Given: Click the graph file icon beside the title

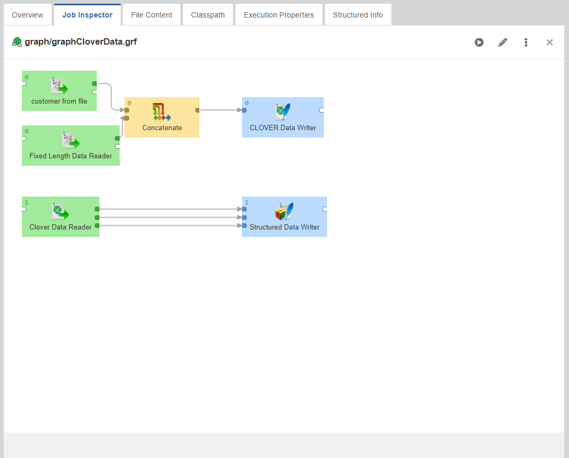Looking at the screenshot, I should click(x=17, y=42).
